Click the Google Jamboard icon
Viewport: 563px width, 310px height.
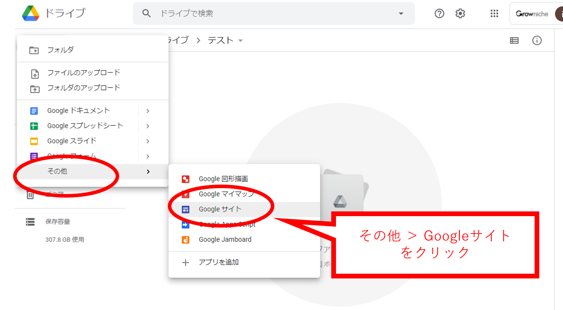click(x=186, y=239)
